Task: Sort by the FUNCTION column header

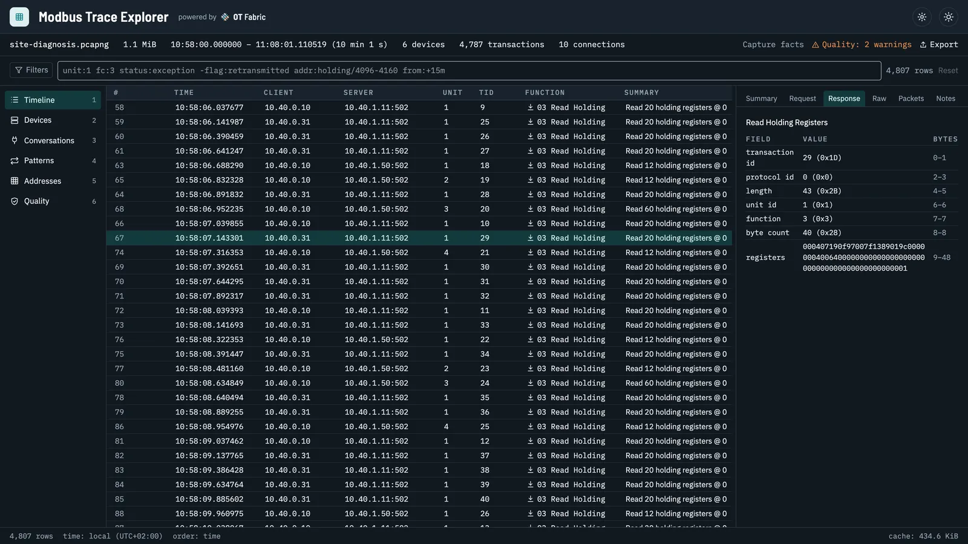Action: (544, 92)
